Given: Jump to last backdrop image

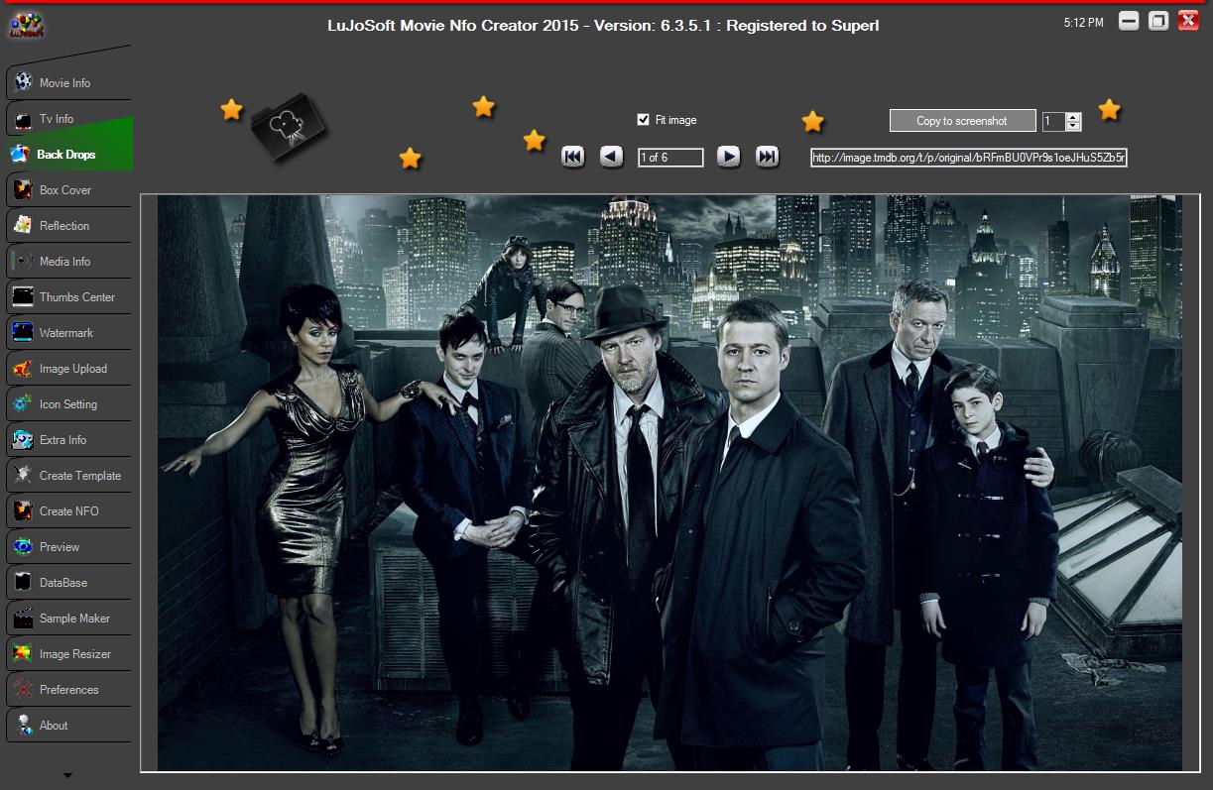Looking at the screenshot, I should 767,157.
